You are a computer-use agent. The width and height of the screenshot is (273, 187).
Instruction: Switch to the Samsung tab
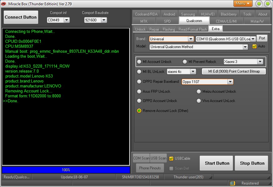(x=188, y=14)
